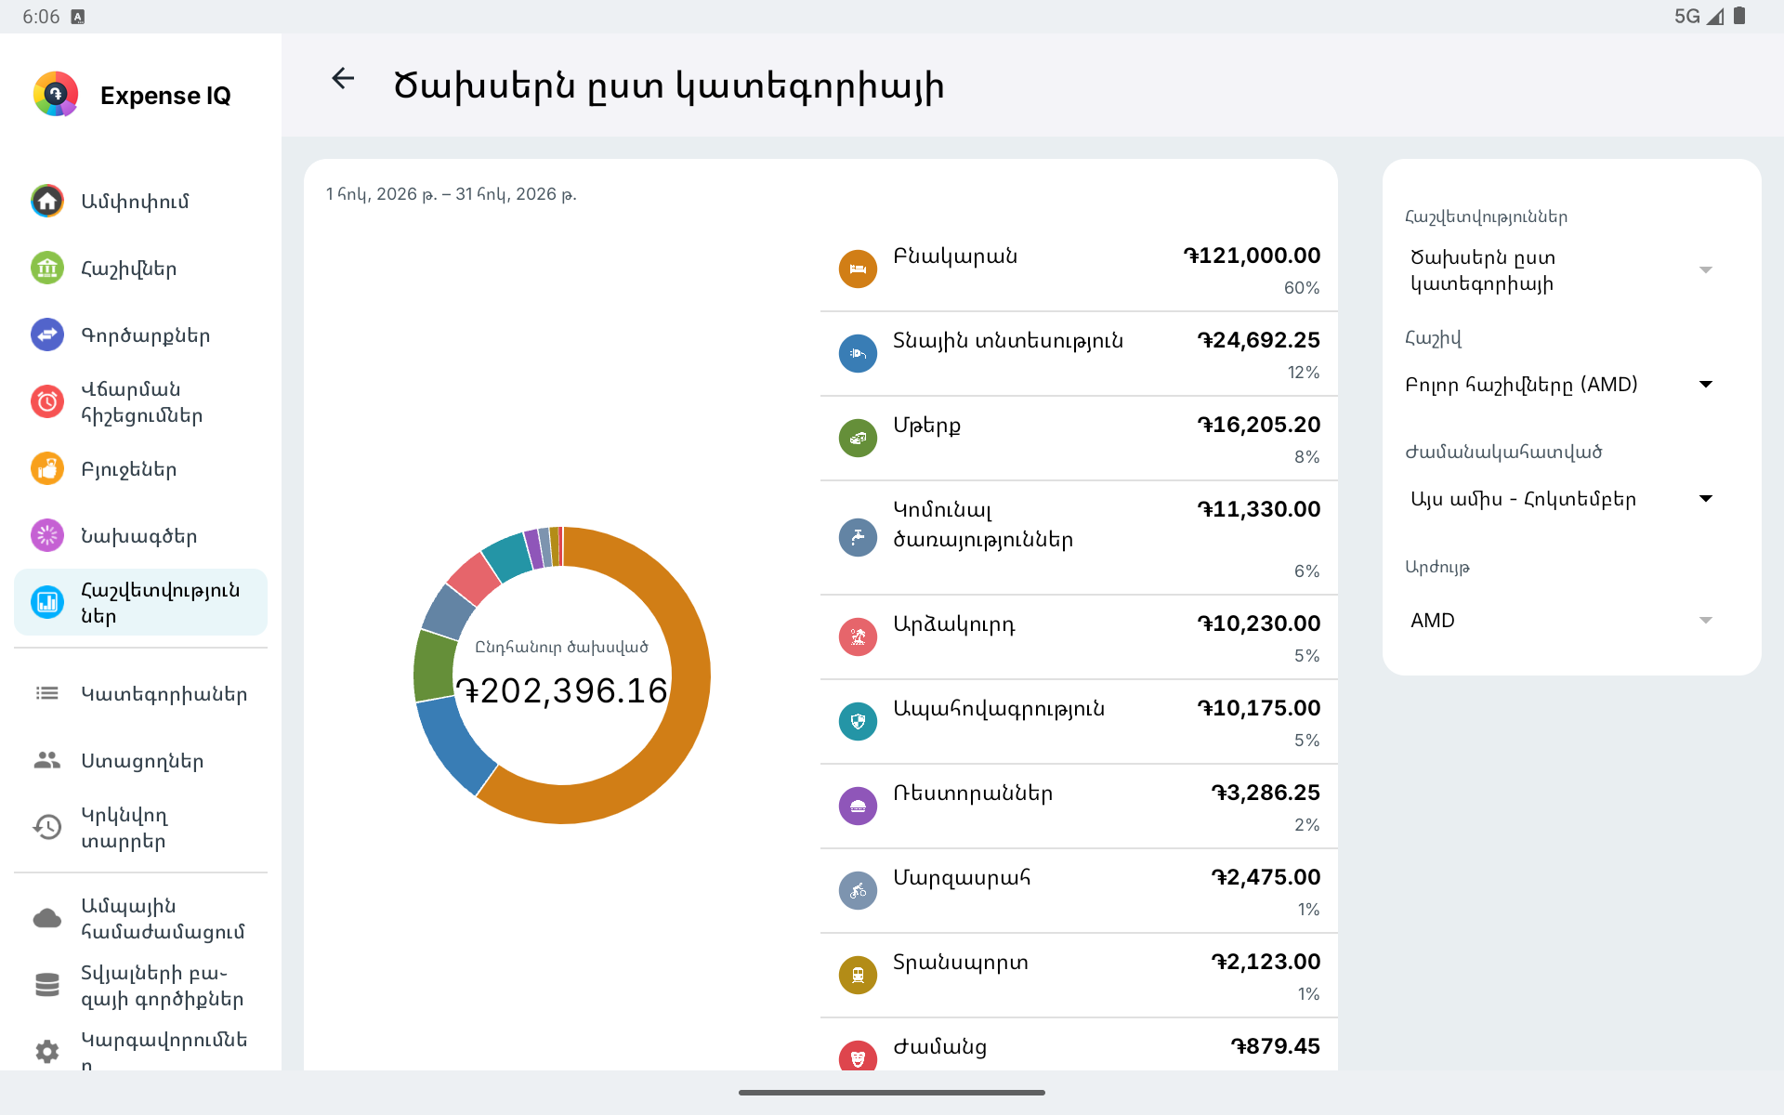
Task: Click the Վճարման հիշեցումներ alarm clock icon
Action: point(47,402)
